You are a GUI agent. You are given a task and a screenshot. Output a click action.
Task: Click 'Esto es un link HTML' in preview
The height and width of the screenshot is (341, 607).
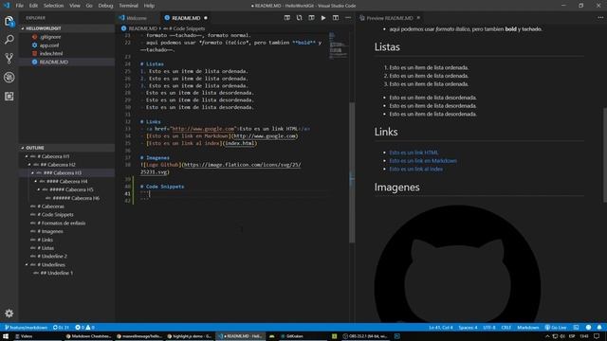tap(414, 153)
